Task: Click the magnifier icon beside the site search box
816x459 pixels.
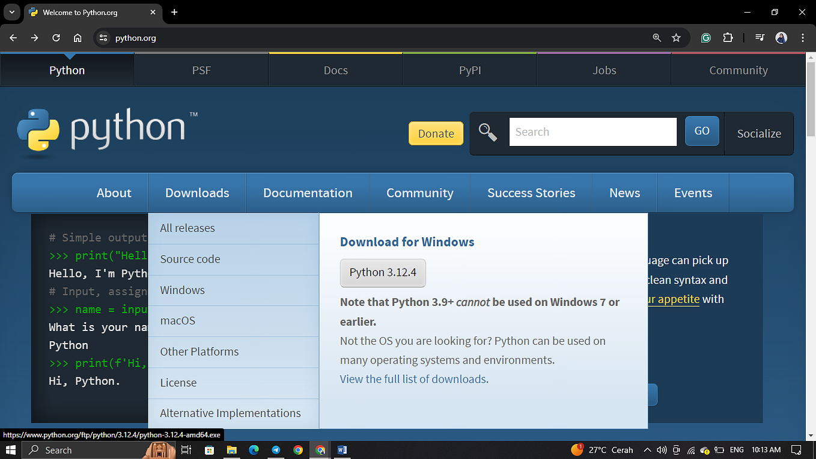Action: (488, 132)
